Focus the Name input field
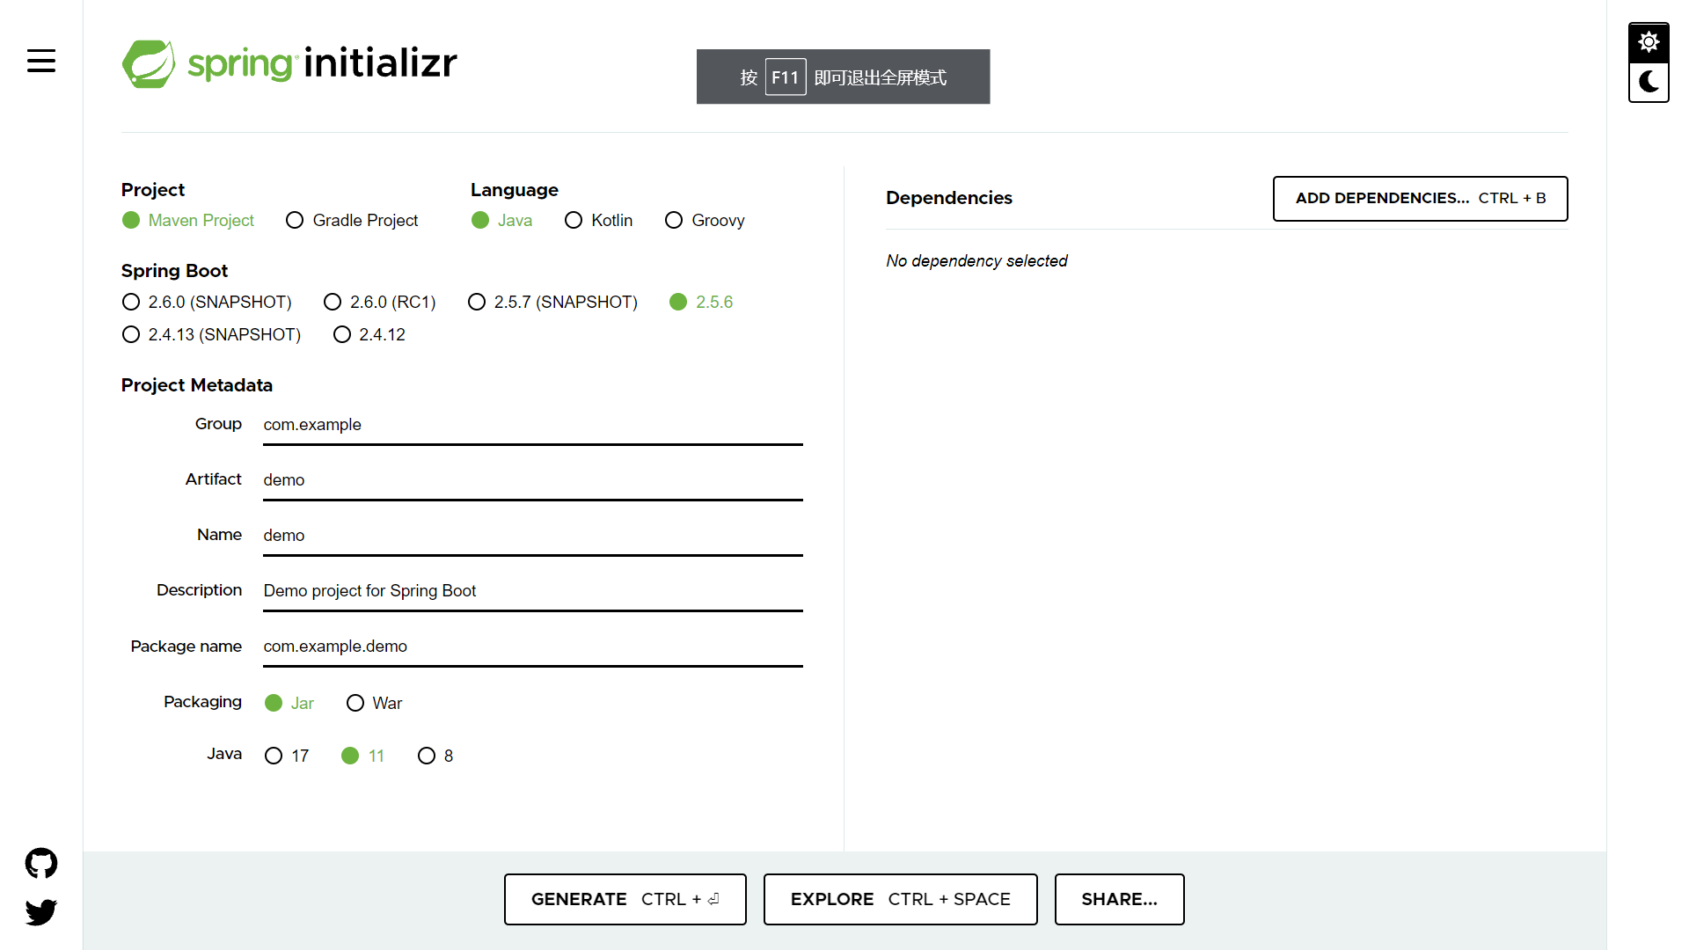Image resolution: width=1689 pixels, height=950 pixels. tap(533, 536)
